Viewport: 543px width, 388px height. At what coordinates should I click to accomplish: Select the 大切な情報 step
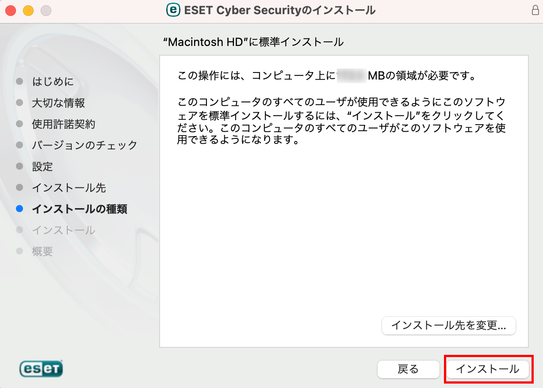[x=58, y=103]
